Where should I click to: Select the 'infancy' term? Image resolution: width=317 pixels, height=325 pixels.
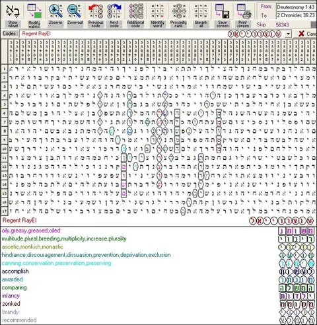click(x=11, y=296)
